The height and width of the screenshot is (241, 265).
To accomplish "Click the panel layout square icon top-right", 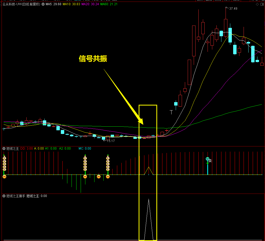I will click(262, 4).
